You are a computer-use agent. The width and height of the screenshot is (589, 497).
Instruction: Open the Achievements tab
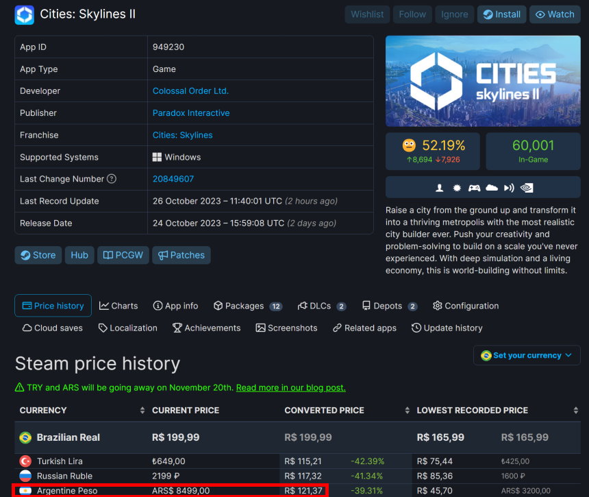point(206,328)
